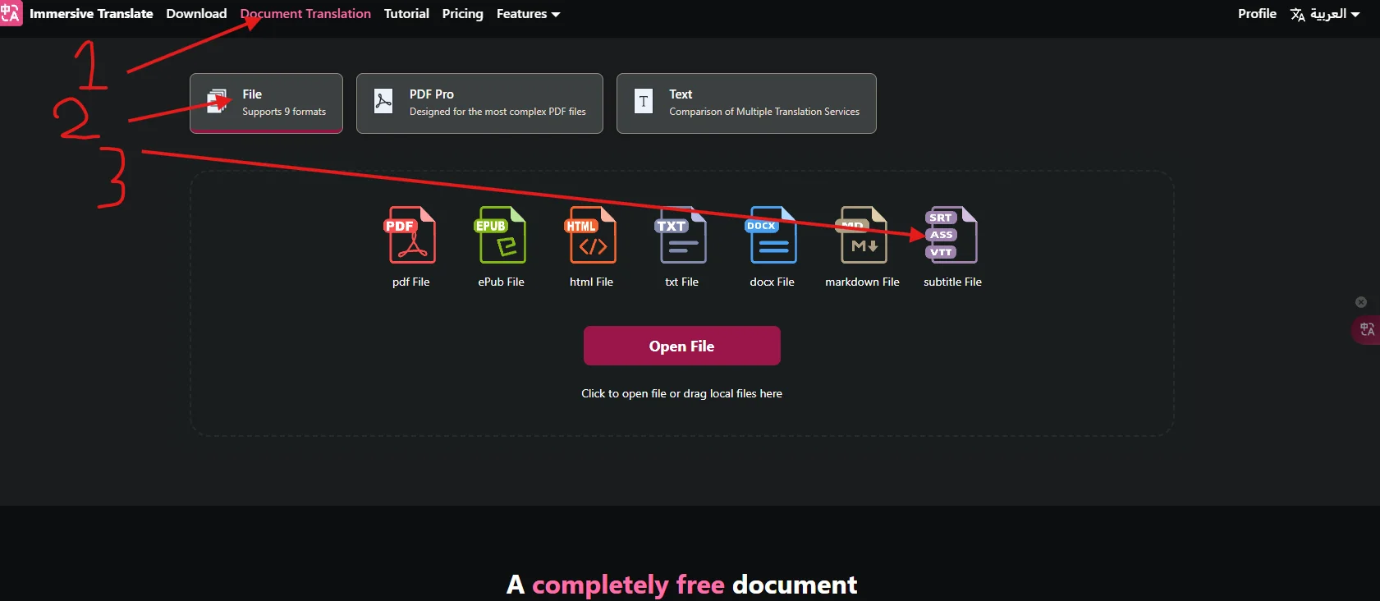
Task: Select the txt File format icon
Action: coord(681,235)
